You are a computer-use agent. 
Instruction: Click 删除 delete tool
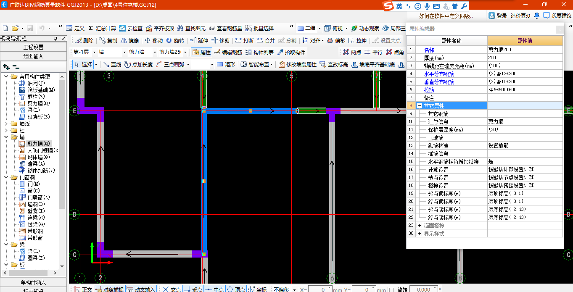click(84, 41)
